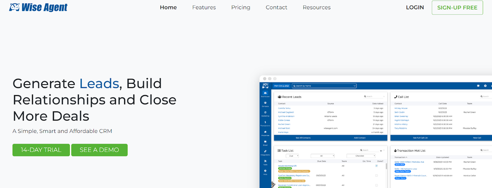Image resolution: width=492 pixels, height=188 pixels.
Task: Open the Contact nav item
Action: 276,7
